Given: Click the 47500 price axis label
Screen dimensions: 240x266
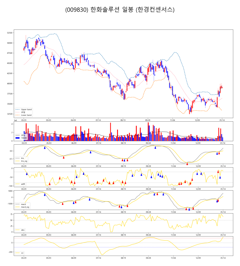Looking at the screenshot, I should pyautogui.click(x=10, y=53).
